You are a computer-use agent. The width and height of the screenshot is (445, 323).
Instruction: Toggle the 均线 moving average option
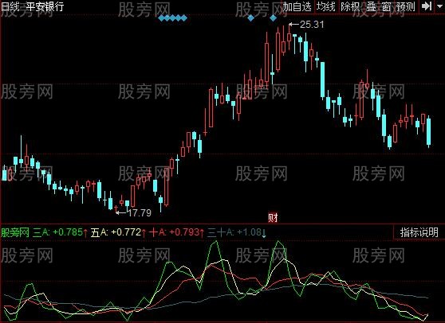tap(326, 6)
